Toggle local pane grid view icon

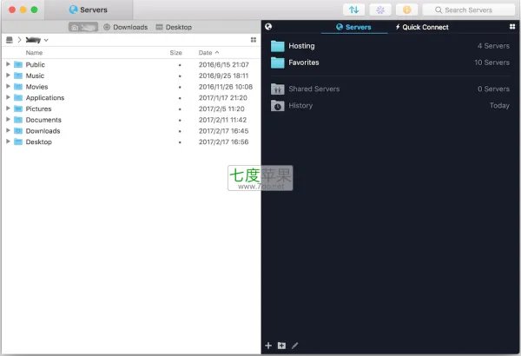click(254, 40)
